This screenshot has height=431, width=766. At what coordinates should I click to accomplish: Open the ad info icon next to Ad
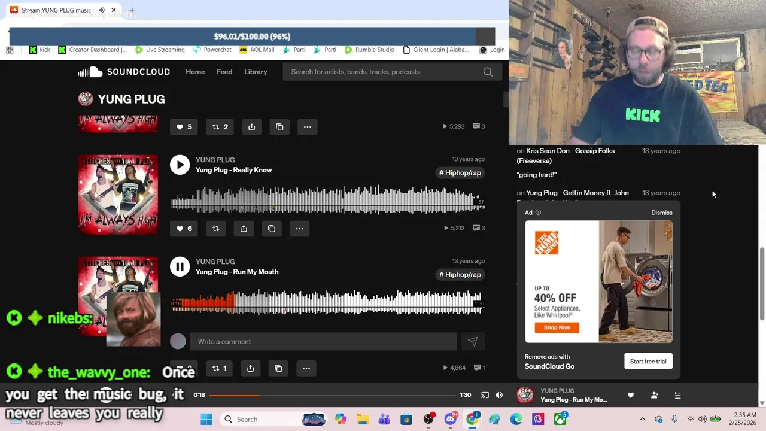538,213
